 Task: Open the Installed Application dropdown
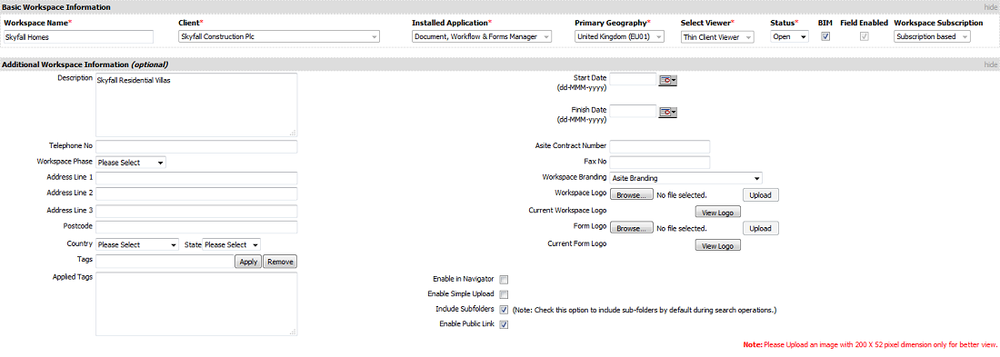point(482,37)
